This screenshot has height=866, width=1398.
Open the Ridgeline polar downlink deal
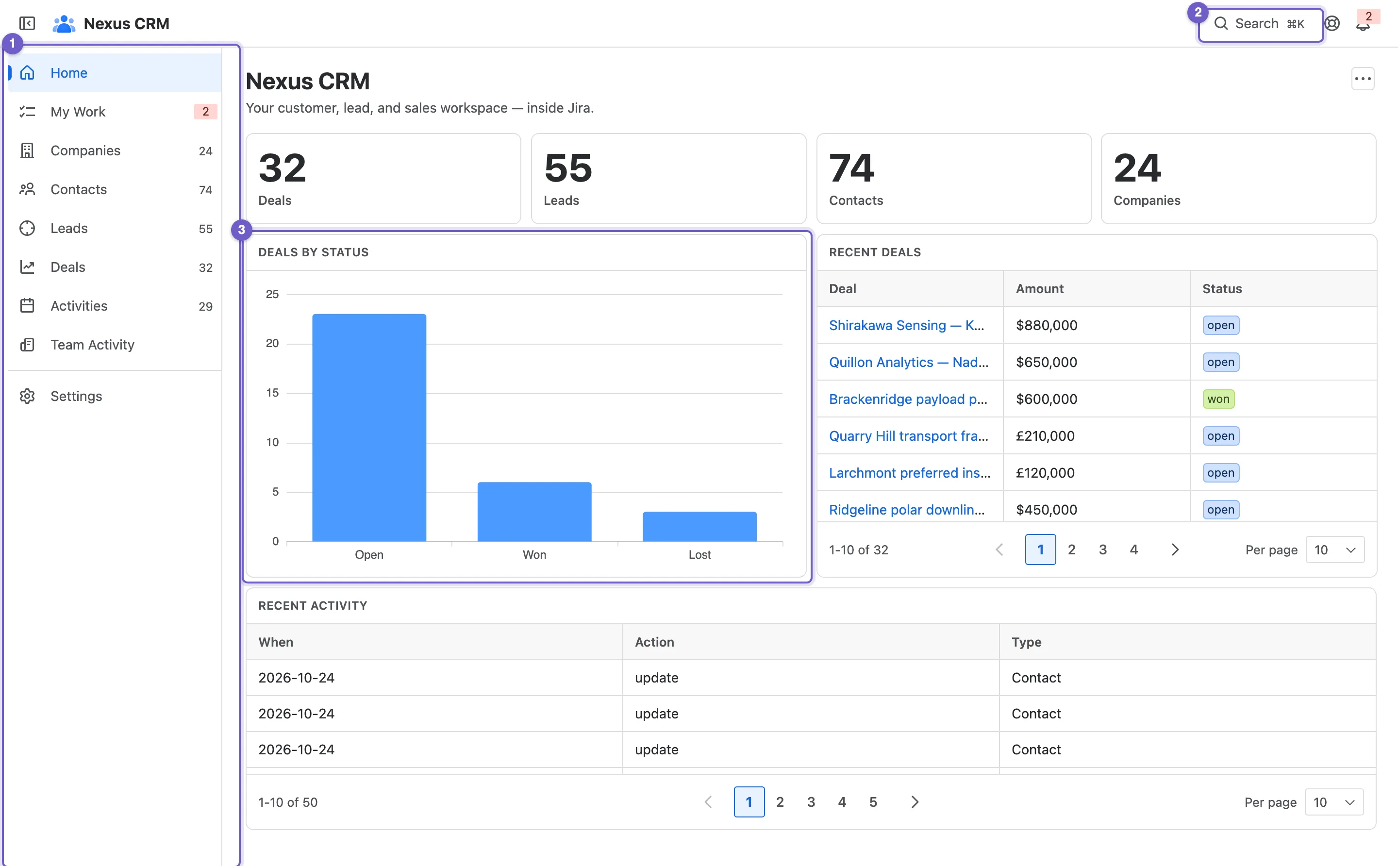click(x=907, y=510)
